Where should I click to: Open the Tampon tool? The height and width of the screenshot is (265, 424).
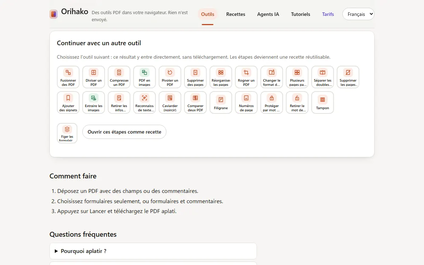click(x=323, y=102)
